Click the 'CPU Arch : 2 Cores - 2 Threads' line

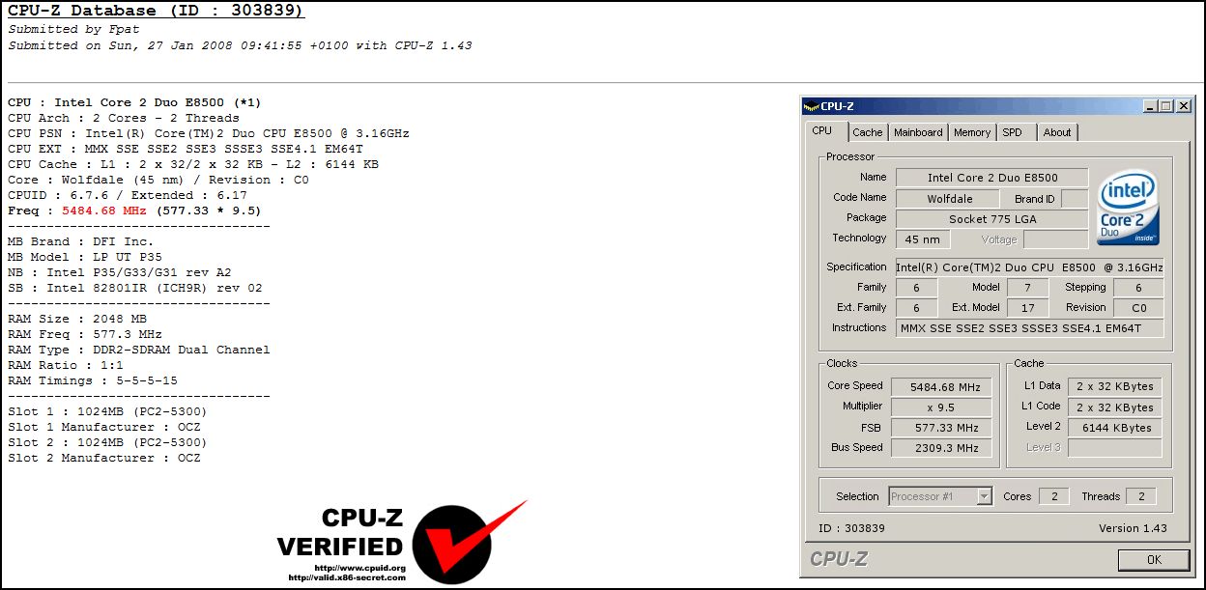(x=124, y=118)
